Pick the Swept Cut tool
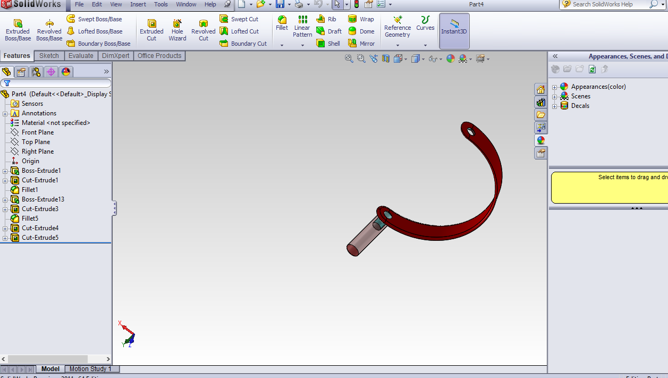The image size is (668, 378). [239, 19]
